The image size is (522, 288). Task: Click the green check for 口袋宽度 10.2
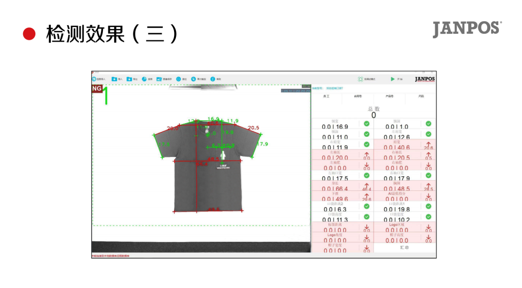pos(428,217)
